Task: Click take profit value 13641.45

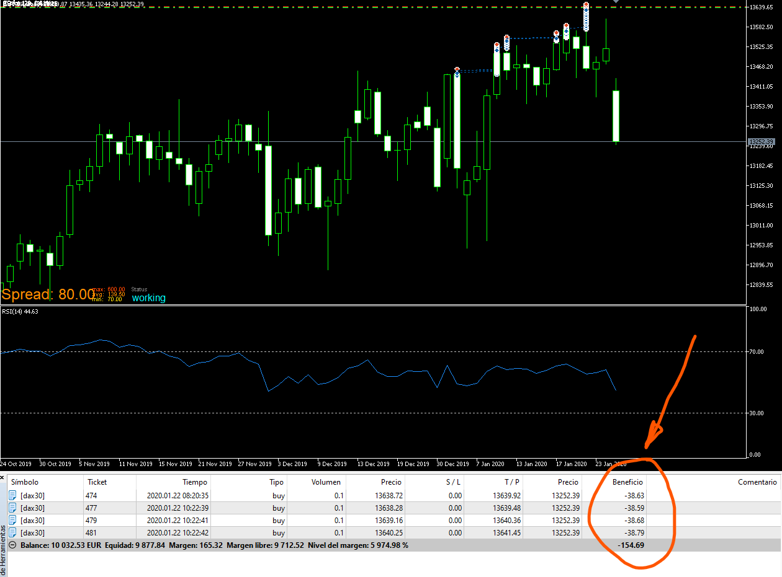Action: [x=506, y=532]
